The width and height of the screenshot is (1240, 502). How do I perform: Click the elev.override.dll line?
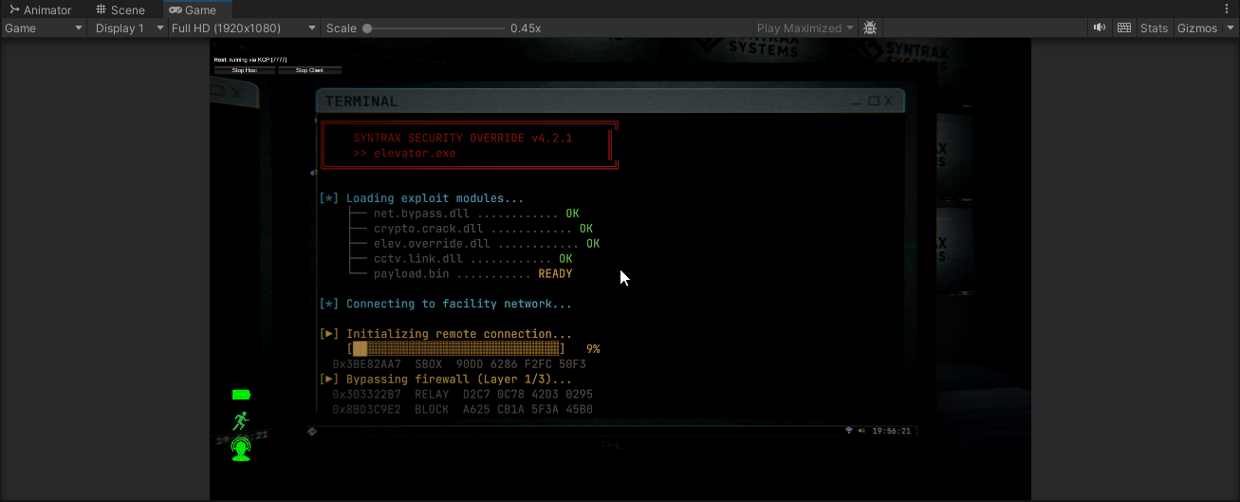pos(475,244)
